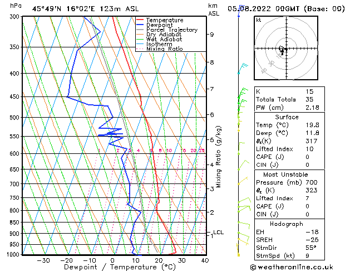Click the 'Most Unstable' section heading
350x271 pixels.
(285, 175)
